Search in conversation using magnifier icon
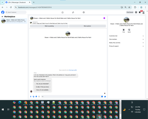 click(129, 30)
